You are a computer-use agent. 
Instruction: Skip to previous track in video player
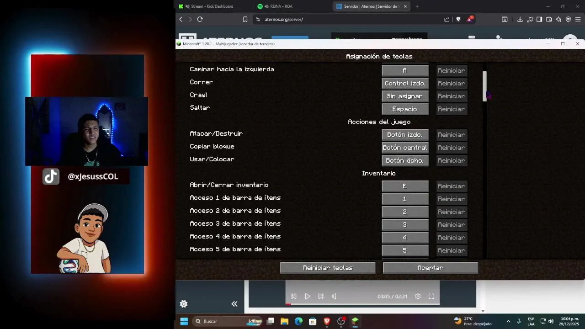(x=294, y=297)
